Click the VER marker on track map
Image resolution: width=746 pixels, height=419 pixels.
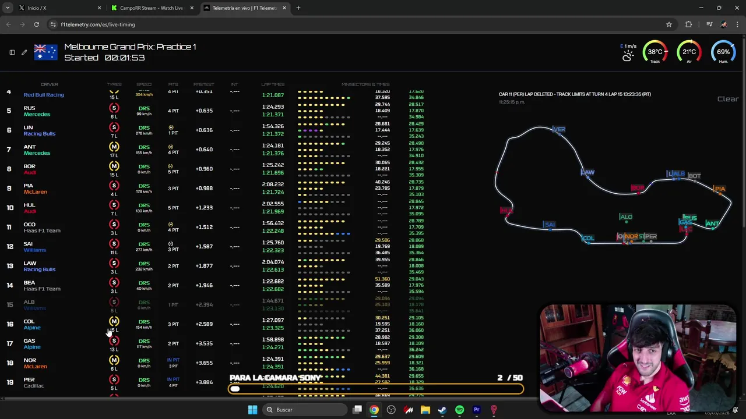(x=559, y=129)
